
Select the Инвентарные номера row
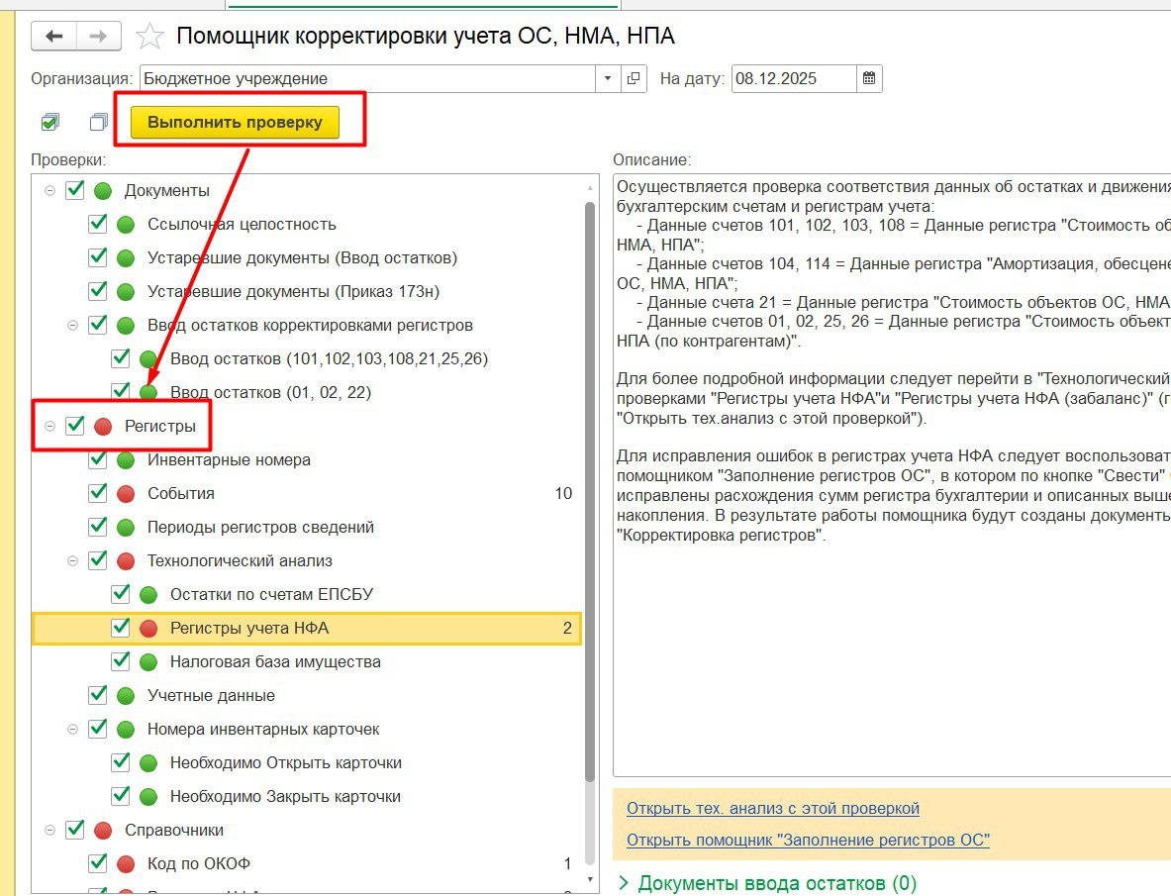coord(306,460)
